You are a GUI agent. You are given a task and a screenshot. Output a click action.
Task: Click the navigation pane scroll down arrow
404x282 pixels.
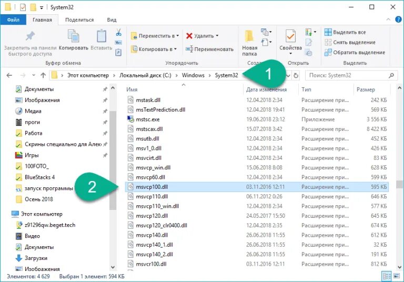113,267
